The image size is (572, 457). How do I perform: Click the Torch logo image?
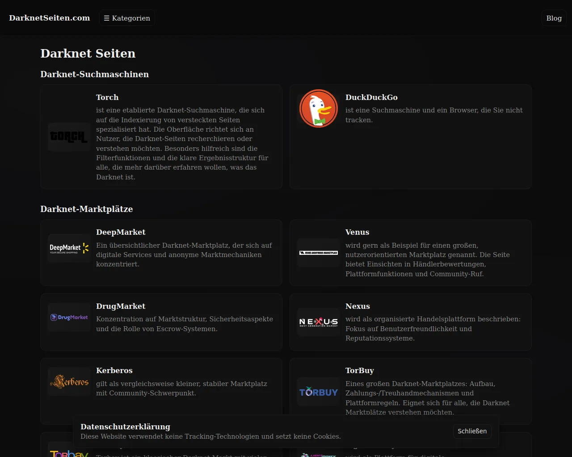(x=69, y=137)
